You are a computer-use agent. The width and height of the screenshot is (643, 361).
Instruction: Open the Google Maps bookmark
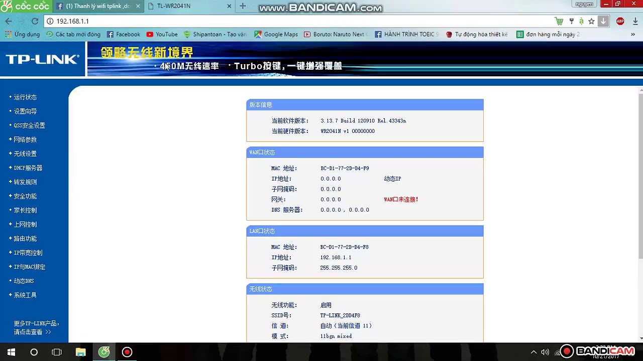coord(276,34)
